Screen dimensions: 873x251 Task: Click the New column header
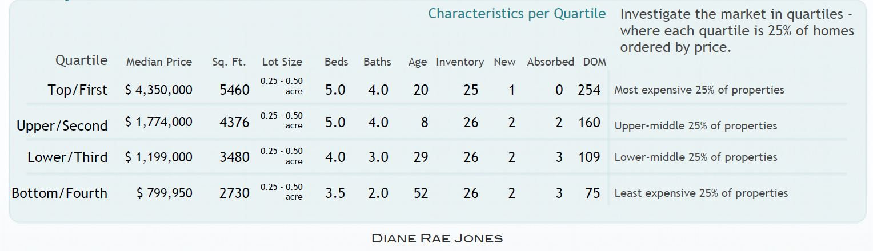click(504, 62)
